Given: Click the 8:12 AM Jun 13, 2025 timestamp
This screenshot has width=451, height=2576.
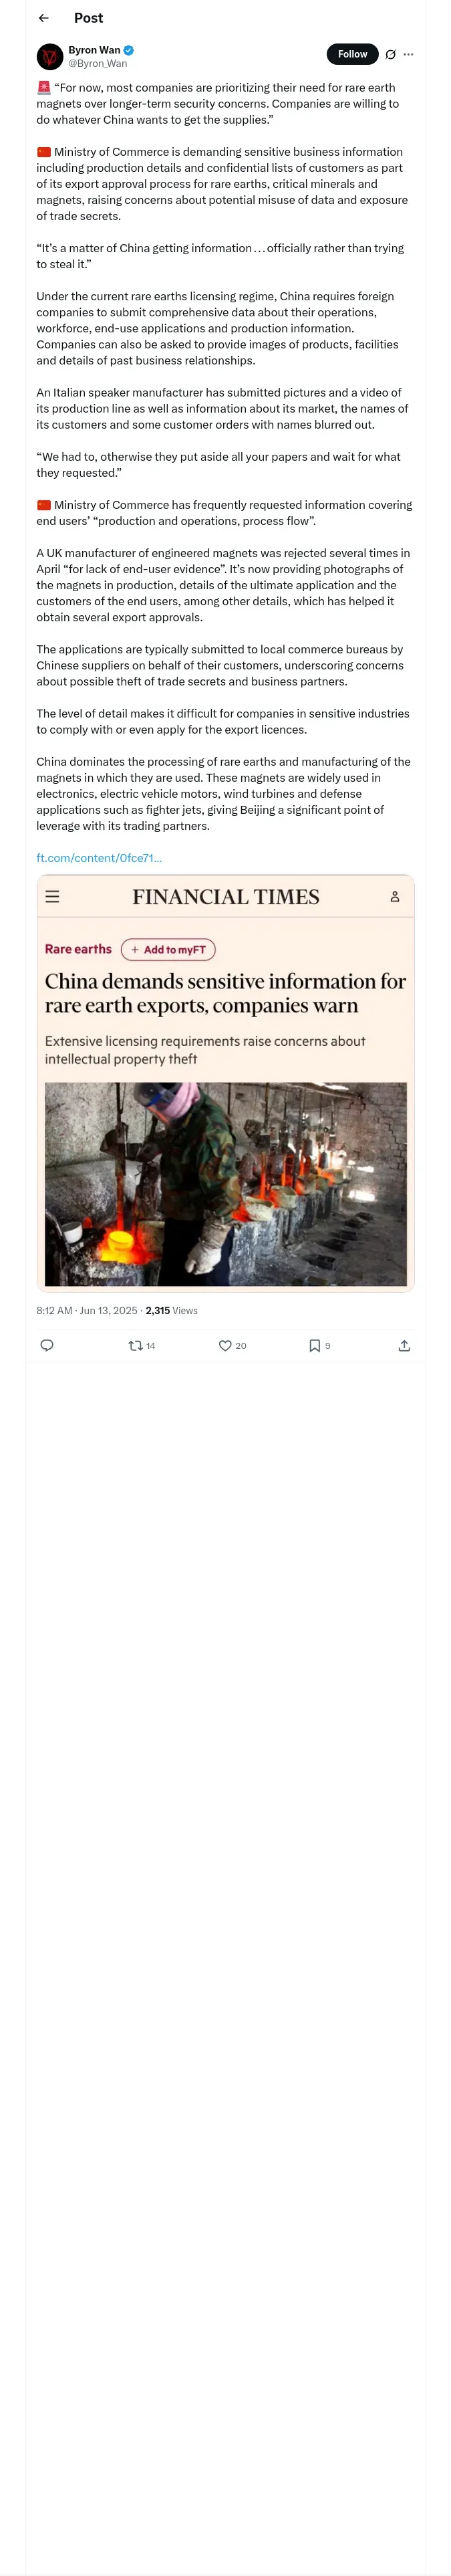Looking at the screenshot, I should click(x=87, y=1310).
